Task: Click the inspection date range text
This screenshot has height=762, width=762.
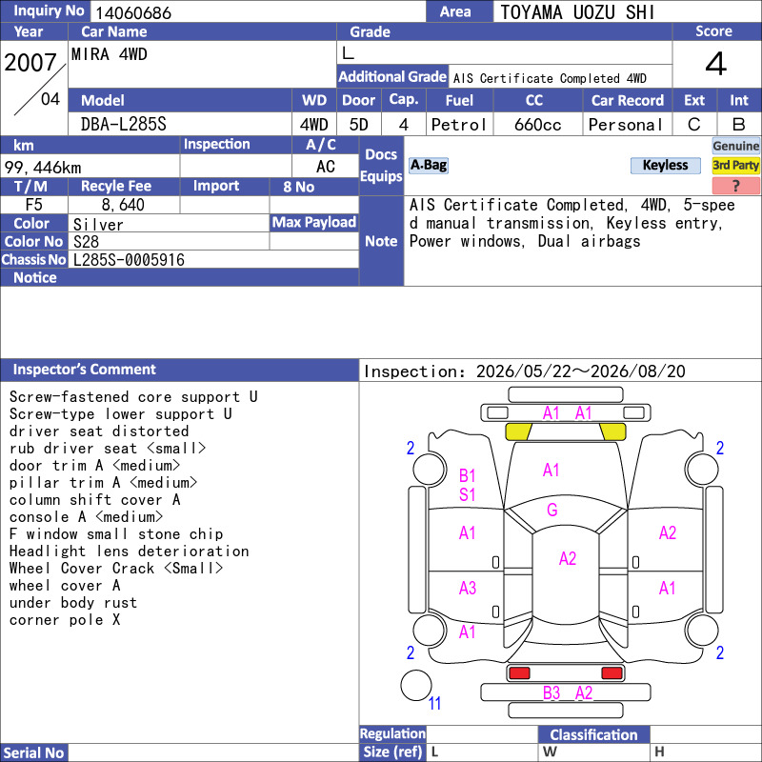Action: coord(525,371)
